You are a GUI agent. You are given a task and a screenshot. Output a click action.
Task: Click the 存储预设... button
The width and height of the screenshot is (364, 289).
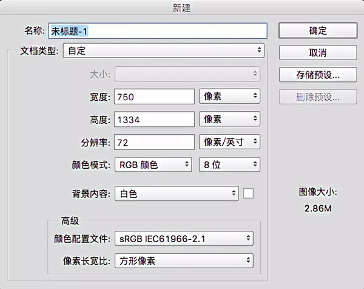[x=318, y=75]
